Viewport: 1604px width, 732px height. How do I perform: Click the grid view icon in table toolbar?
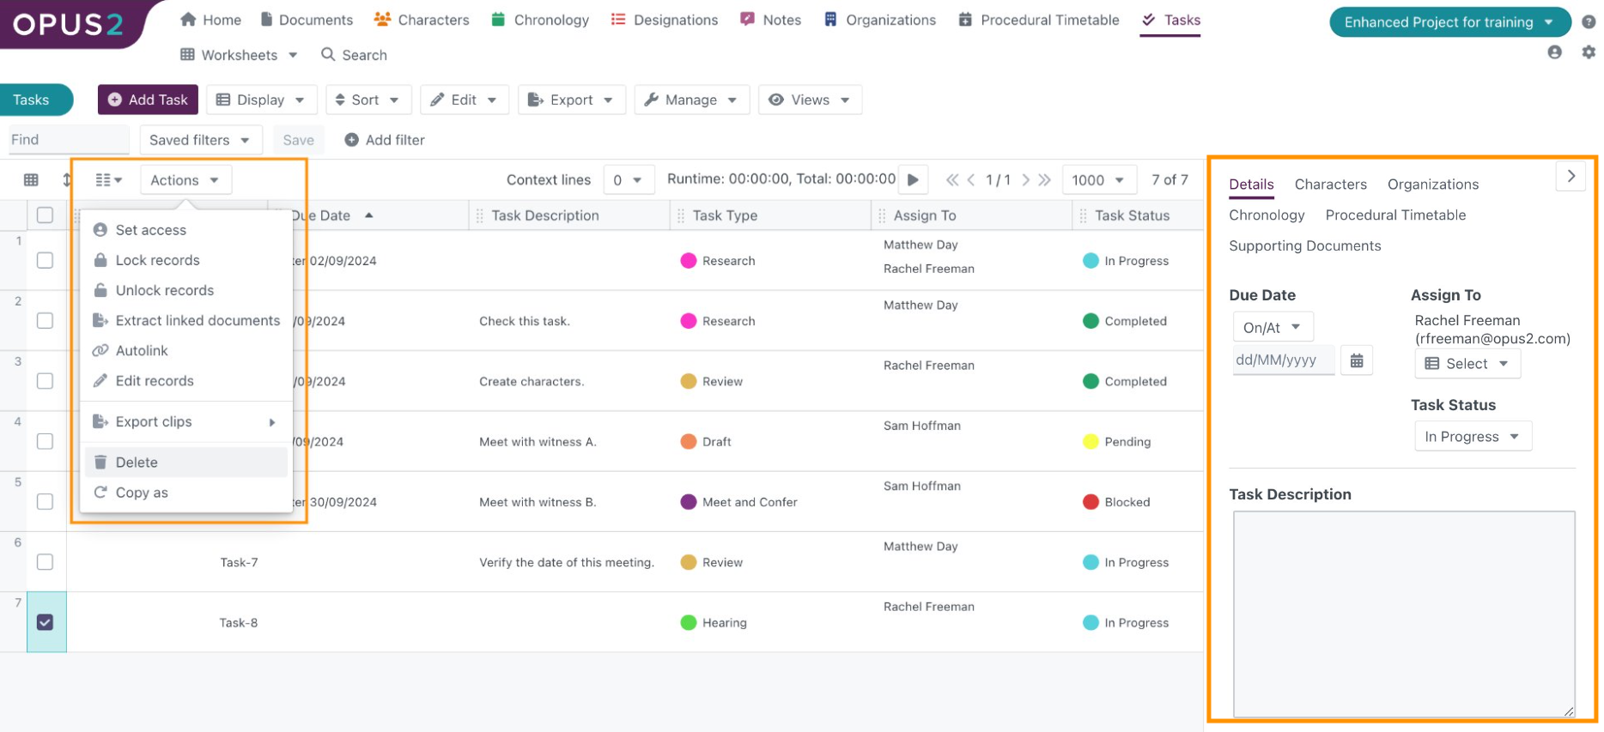31,180
